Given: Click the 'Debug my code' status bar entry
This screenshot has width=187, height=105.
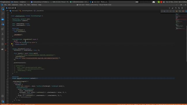Looking at the screenshot, I should 30,104.
